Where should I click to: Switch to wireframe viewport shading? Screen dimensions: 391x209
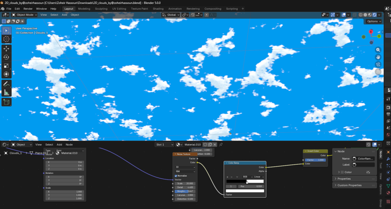pos(361,15)
